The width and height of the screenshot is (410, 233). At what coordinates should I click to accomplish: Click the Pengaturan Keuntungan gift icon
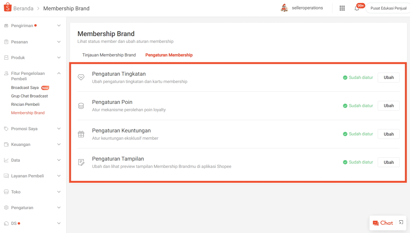81,134
